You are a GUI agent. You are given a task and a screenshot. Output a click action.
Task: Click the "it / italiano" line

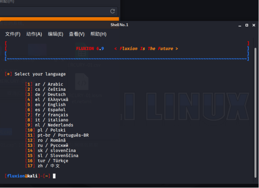(x=47, y=120)
